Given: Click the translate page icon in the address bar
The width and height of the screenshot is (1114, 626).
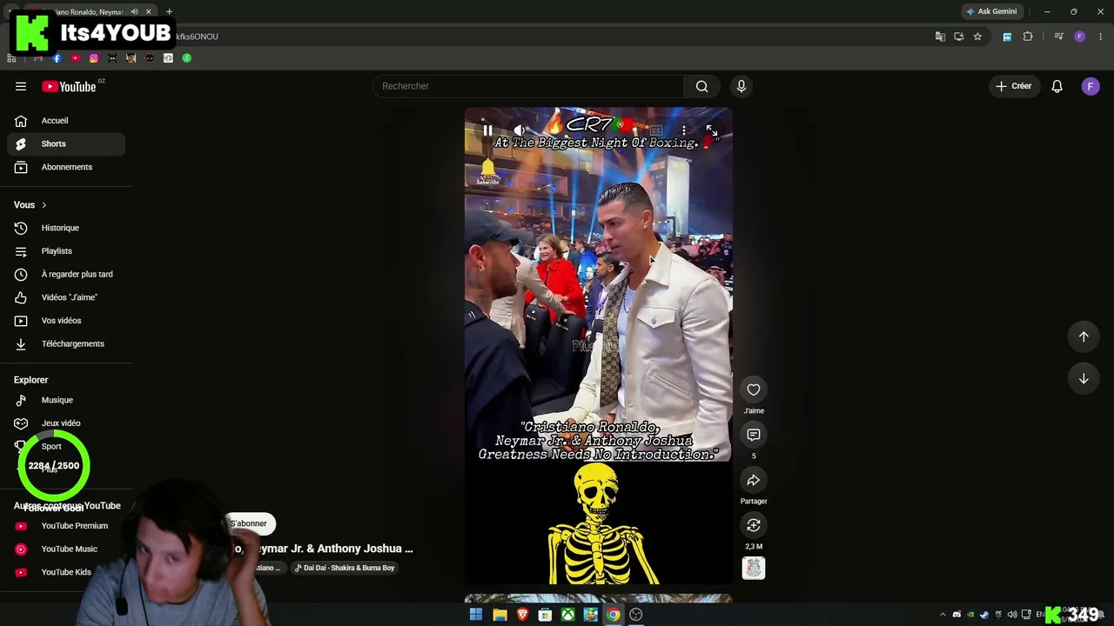Looking at the screenshot, I should [x=940, y=37].
